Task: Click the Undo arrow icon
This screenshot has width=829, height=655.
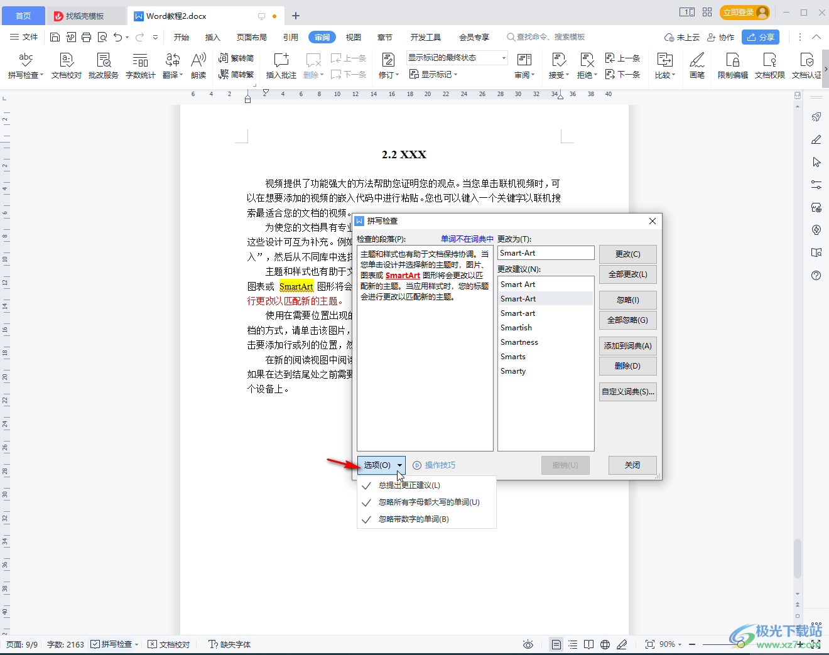Action: 118,37
